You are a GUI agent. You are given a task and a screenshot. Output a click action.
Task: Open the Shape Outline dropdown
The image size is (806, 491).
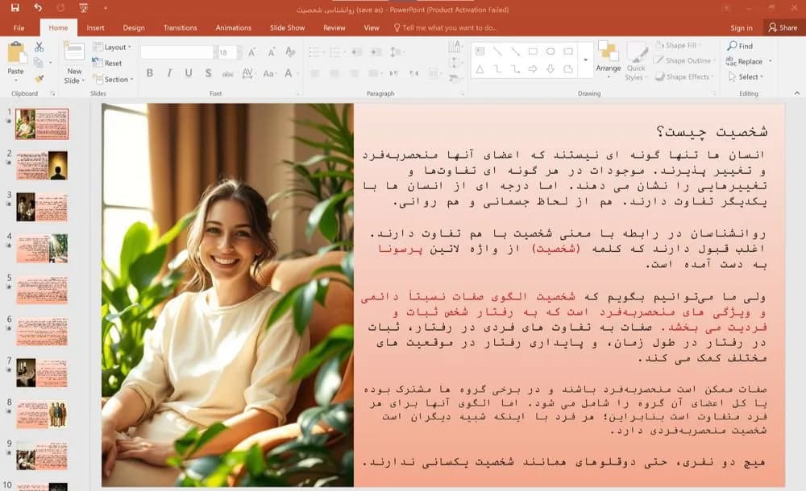coord(684,60)
